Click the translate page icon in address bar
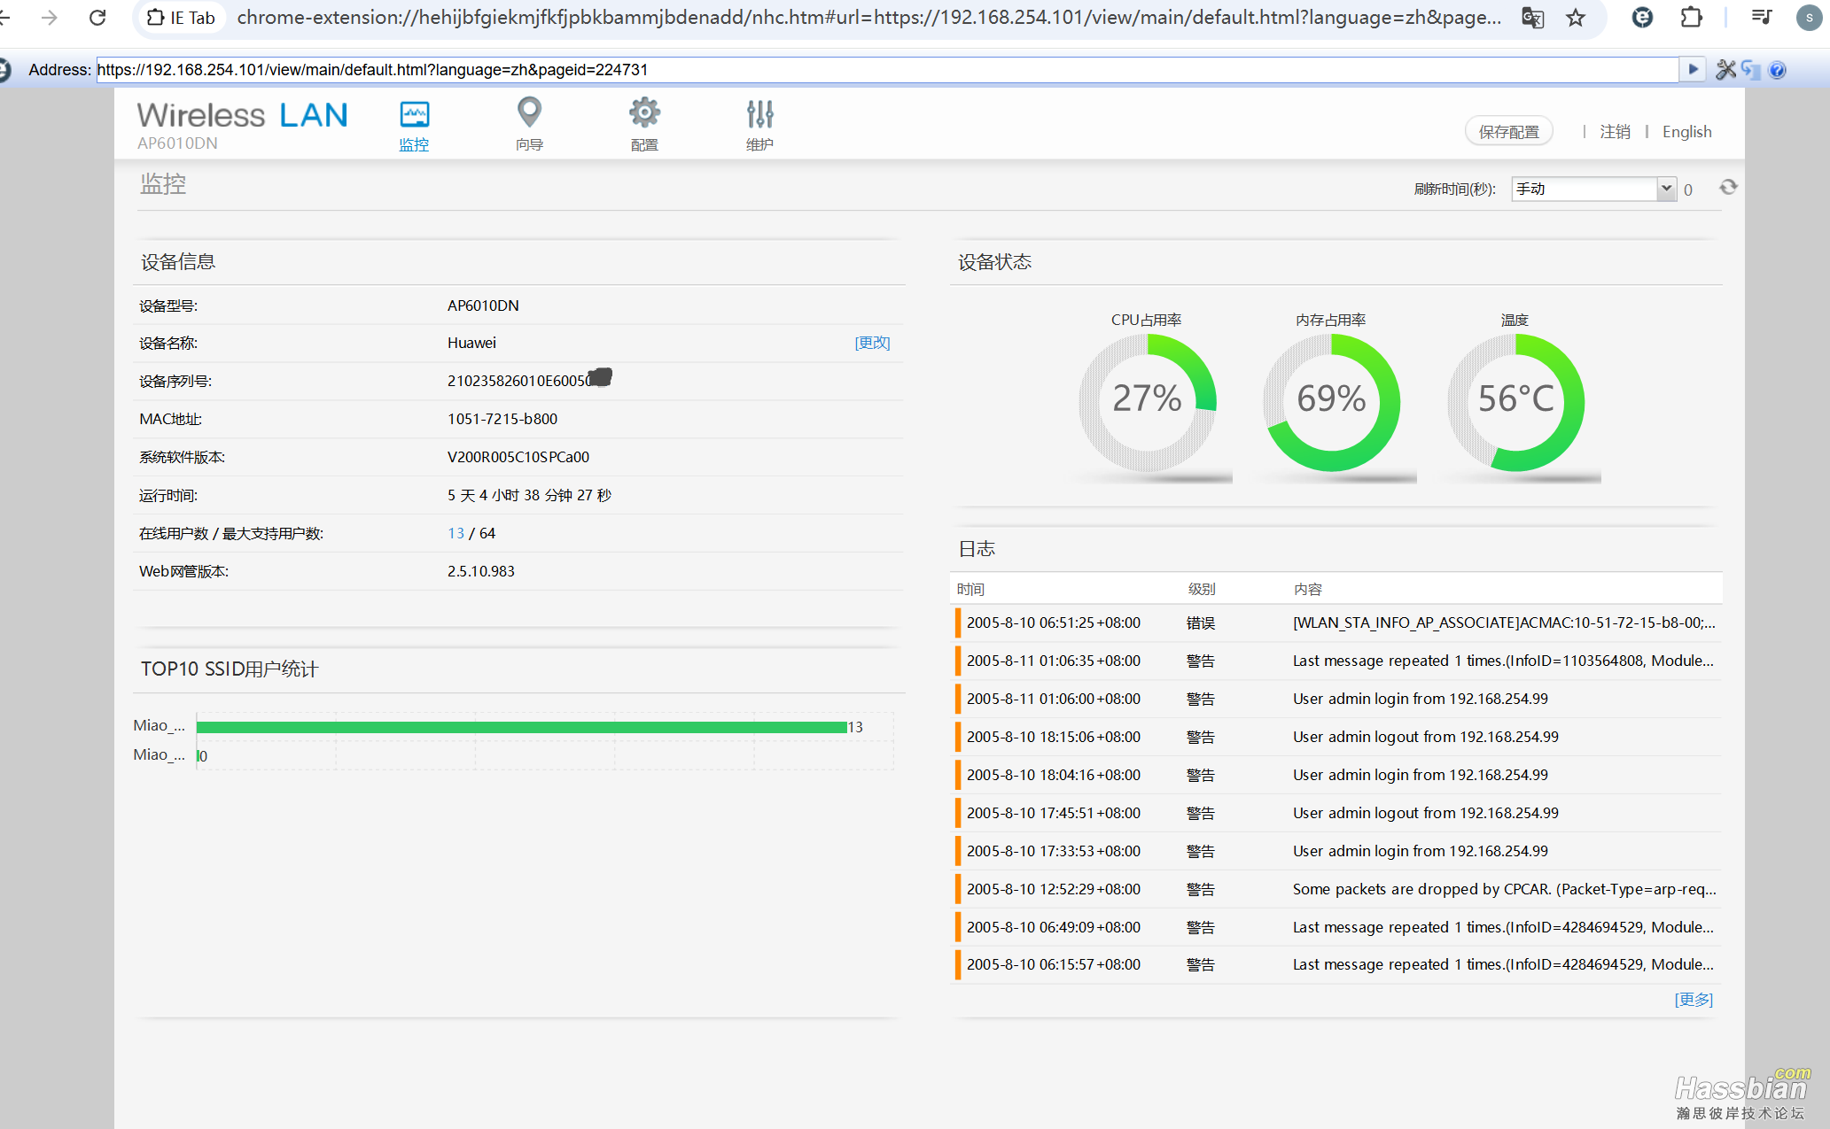Image resolution: width=1830 pixels, height=1129 pixels. 1532,18
